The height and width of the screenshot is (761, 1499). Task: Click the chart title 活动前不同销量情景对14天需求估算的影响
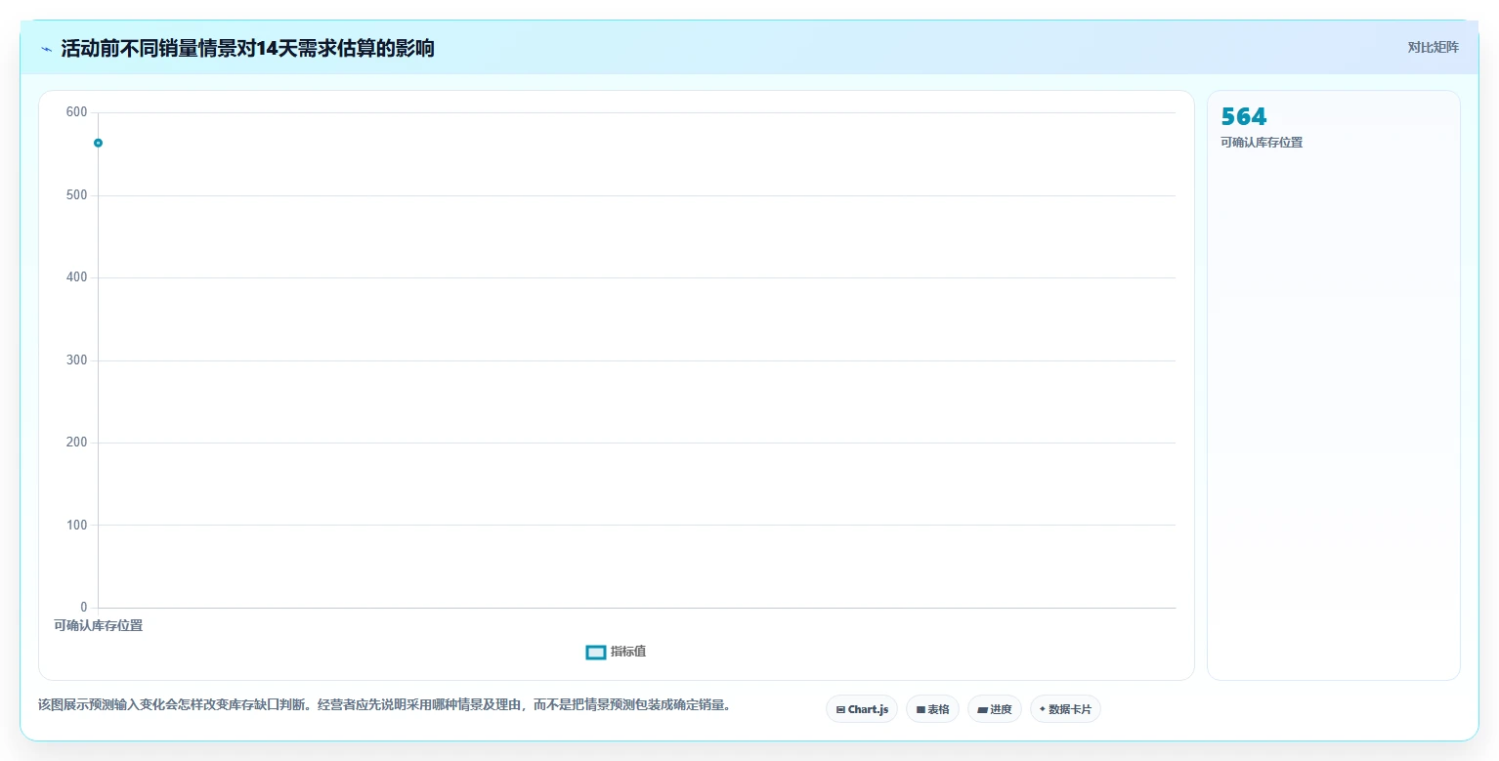(247, 49)
